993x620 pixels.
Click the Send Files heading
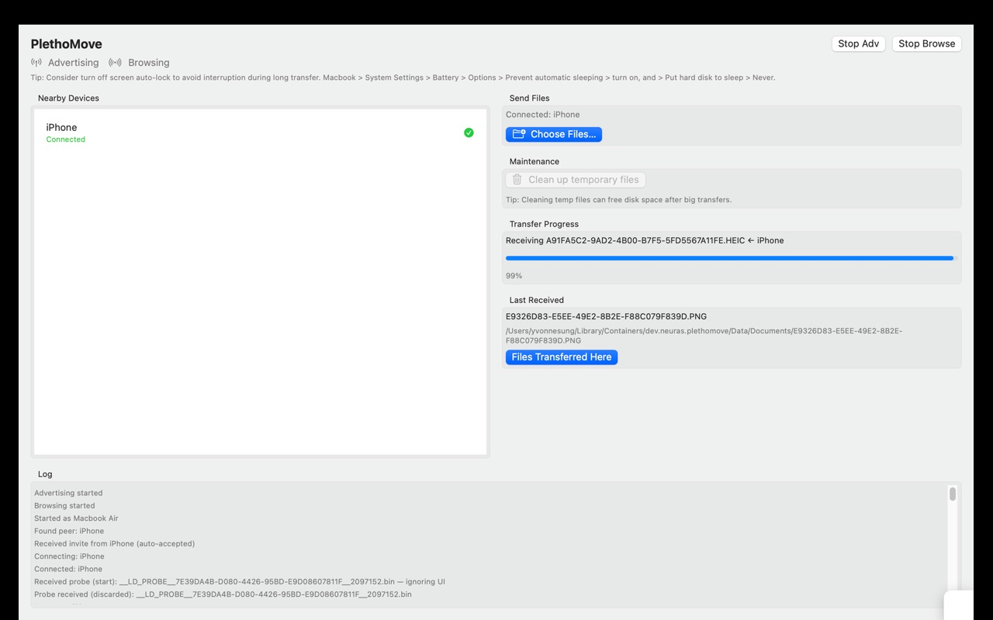530,98
